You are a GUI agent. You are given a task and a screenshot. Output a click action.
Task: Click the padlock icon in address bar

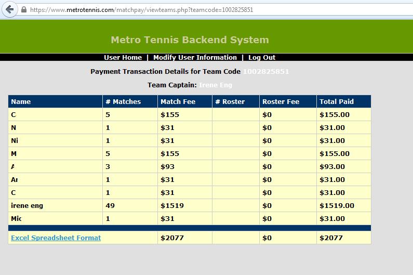click(24, 10)
